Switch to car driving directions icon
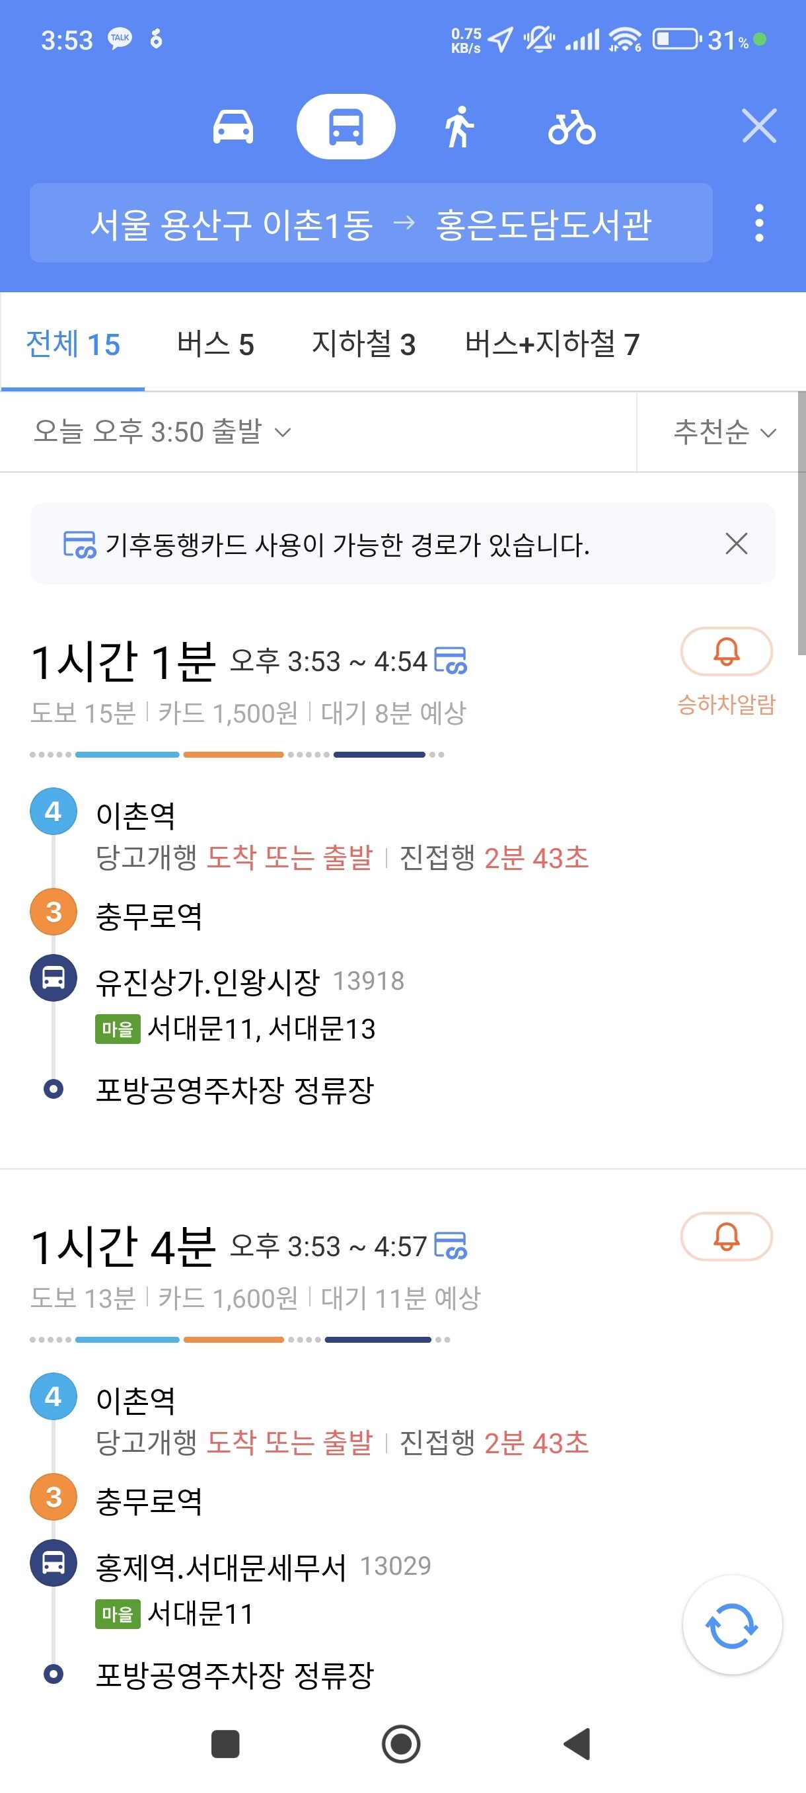Image resolution: width=806 pixels, height=1793 pixels. click(x=233, y=127)
